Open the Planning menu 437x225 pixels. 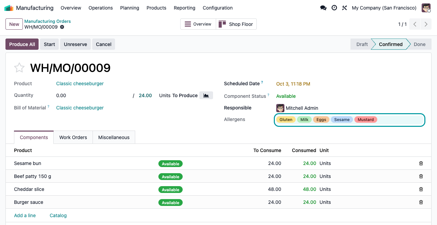[x=130, y=8]
